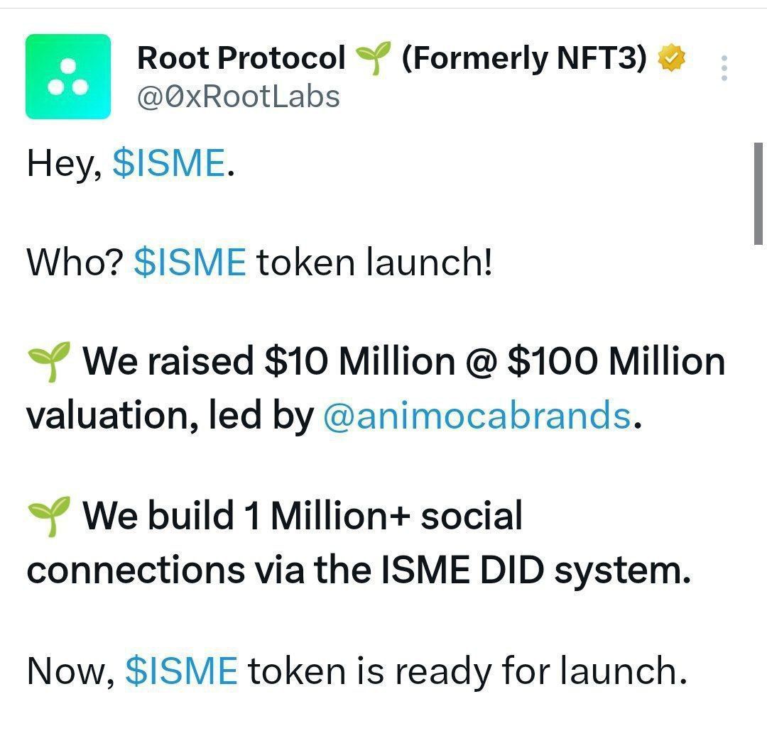
Task: Open the $ISME cashtag after "Now,"
Action: 181,671
